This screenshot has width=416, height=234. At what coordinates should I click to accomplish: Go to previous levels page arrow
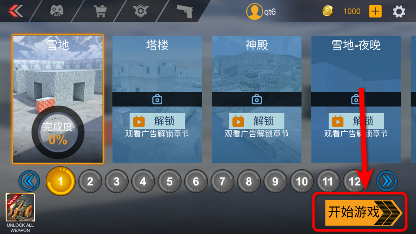29,181
